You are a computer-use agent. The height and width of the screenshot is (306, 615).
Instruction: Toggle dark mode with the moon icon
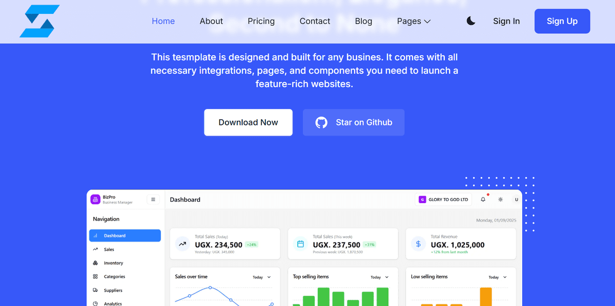click(471, 21)
